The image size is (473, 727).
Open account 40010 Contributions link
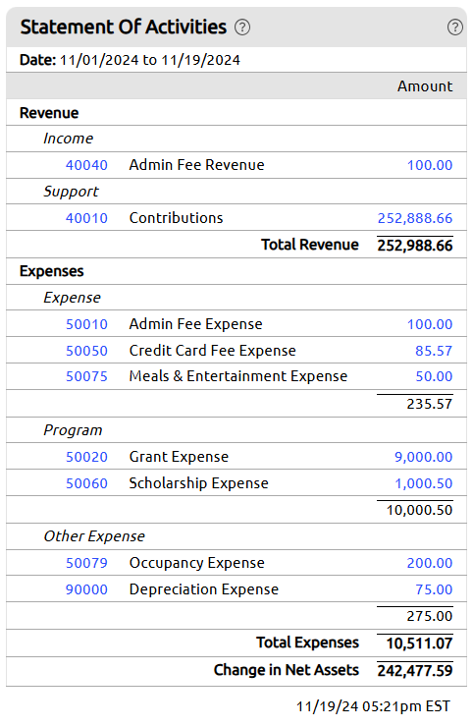coord(86,218)
